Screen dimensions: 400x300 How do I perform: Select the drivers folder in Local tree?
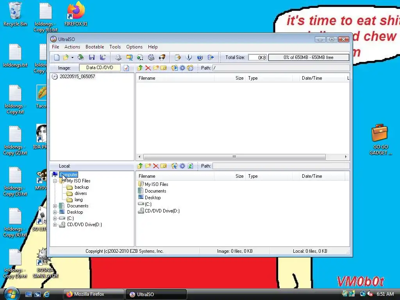pyautogui.click(x=80, y=193)
